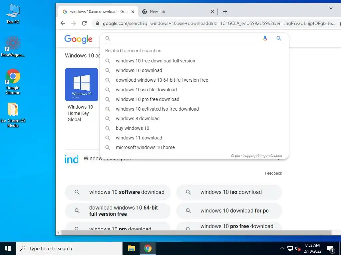The height and width of the screenshot is (255, 341).
Task: Click the muted volume tray icon
Action: [298, 248]
